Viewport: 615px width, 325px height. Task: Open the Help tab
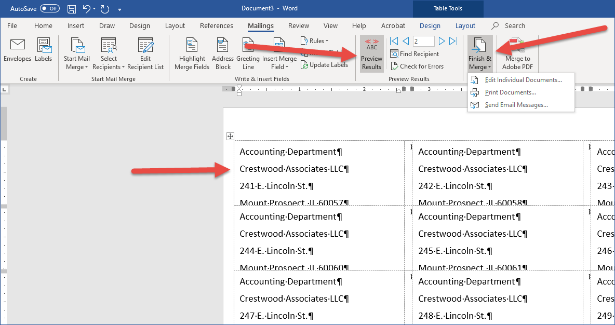pyautogui.click(x=359, y=26)
